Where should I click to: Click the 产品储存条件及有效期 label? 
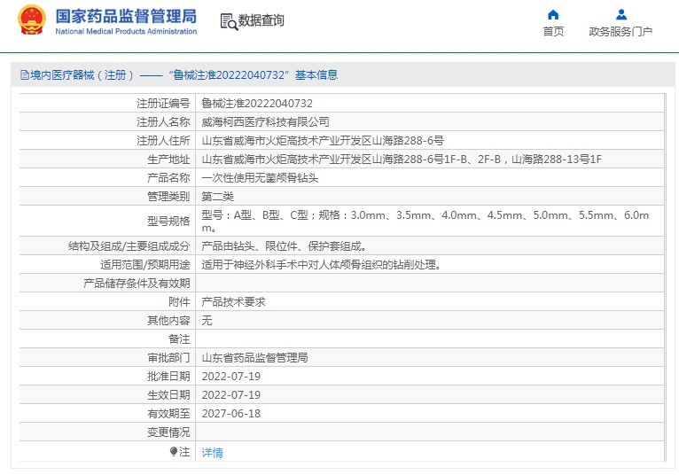coord(137,284)
